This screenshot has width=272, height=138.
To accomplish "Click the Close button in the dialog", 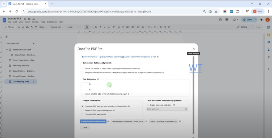I will coord(85,127).
